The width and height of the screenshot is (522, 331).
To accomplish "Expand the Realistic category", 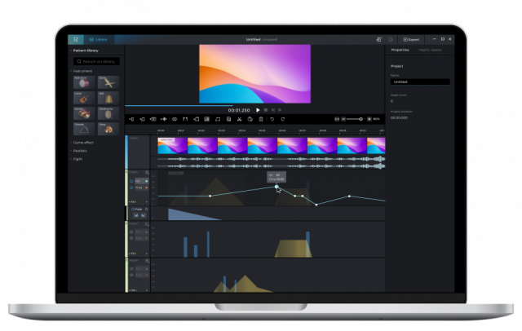I will tap(80, 151).
